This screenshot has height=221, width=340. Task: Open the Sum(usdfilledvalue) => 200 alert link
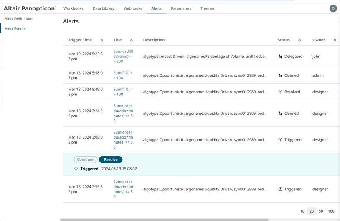tap(123, 57)
